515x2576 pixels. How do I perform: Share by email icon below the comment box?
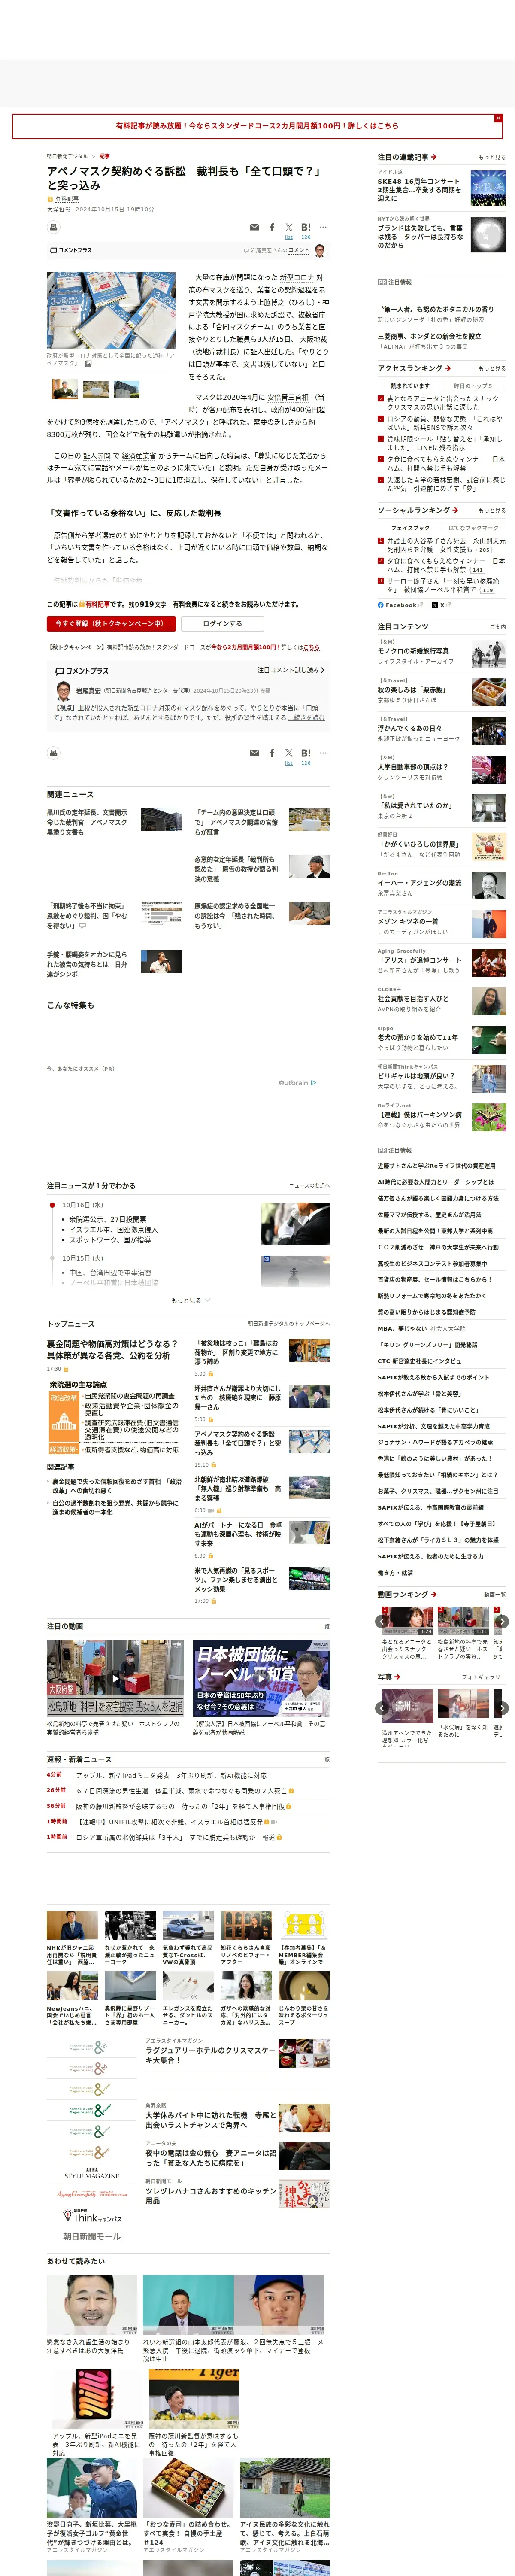pyautogui.click(x=254, y=753)
